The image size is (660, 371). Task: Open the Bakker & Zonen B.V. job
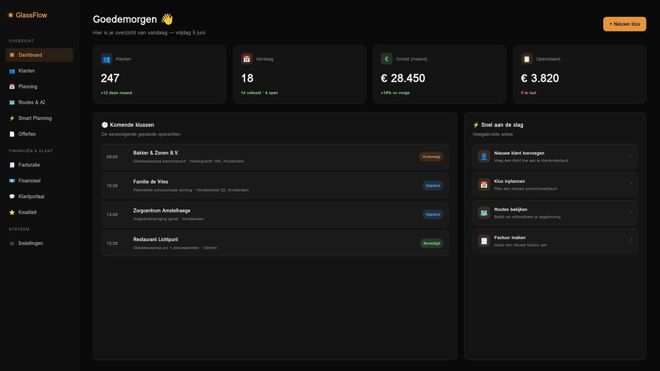275,157
